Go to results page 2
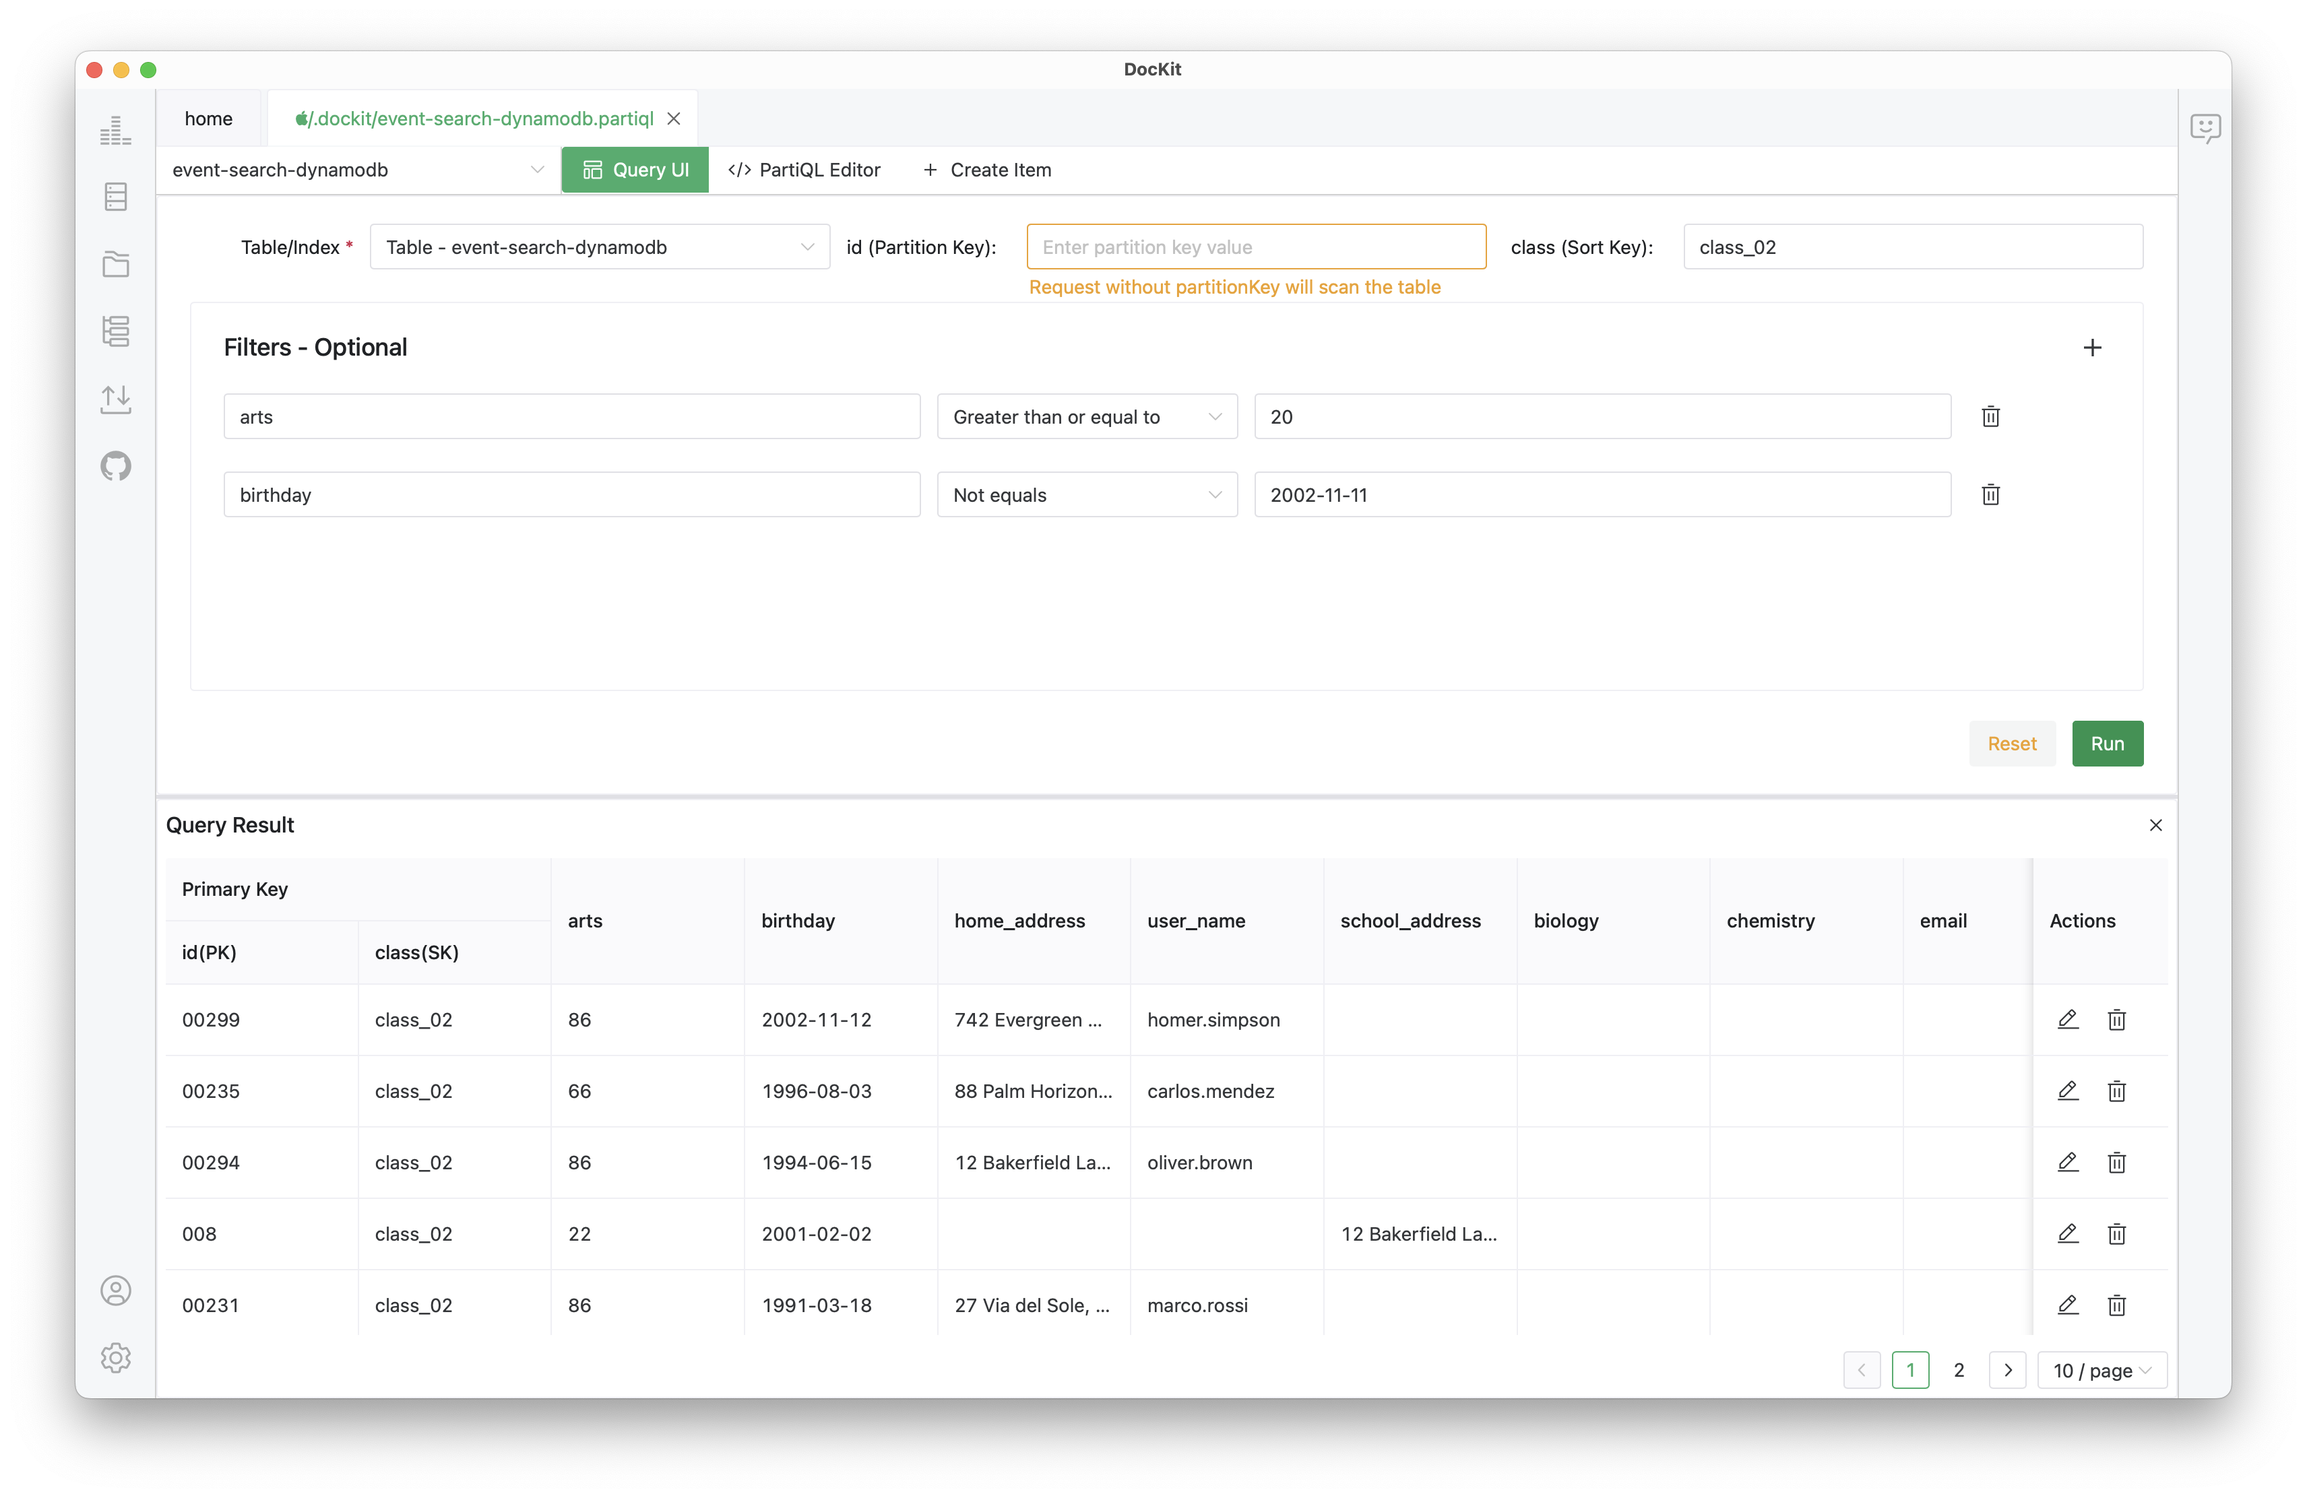2307x1498 pixels. coord(1959,1369)
